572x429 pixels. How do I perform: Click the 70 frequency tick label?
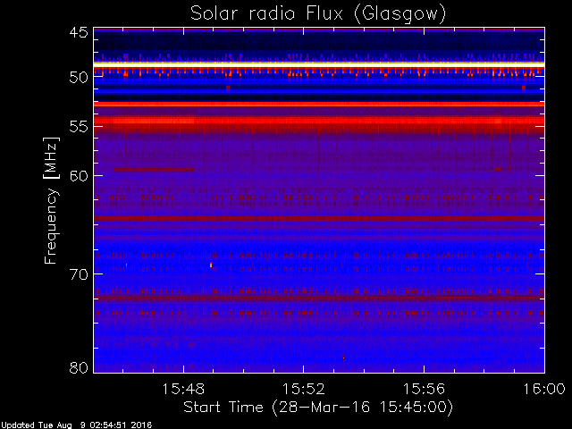[x=79, y=274]
